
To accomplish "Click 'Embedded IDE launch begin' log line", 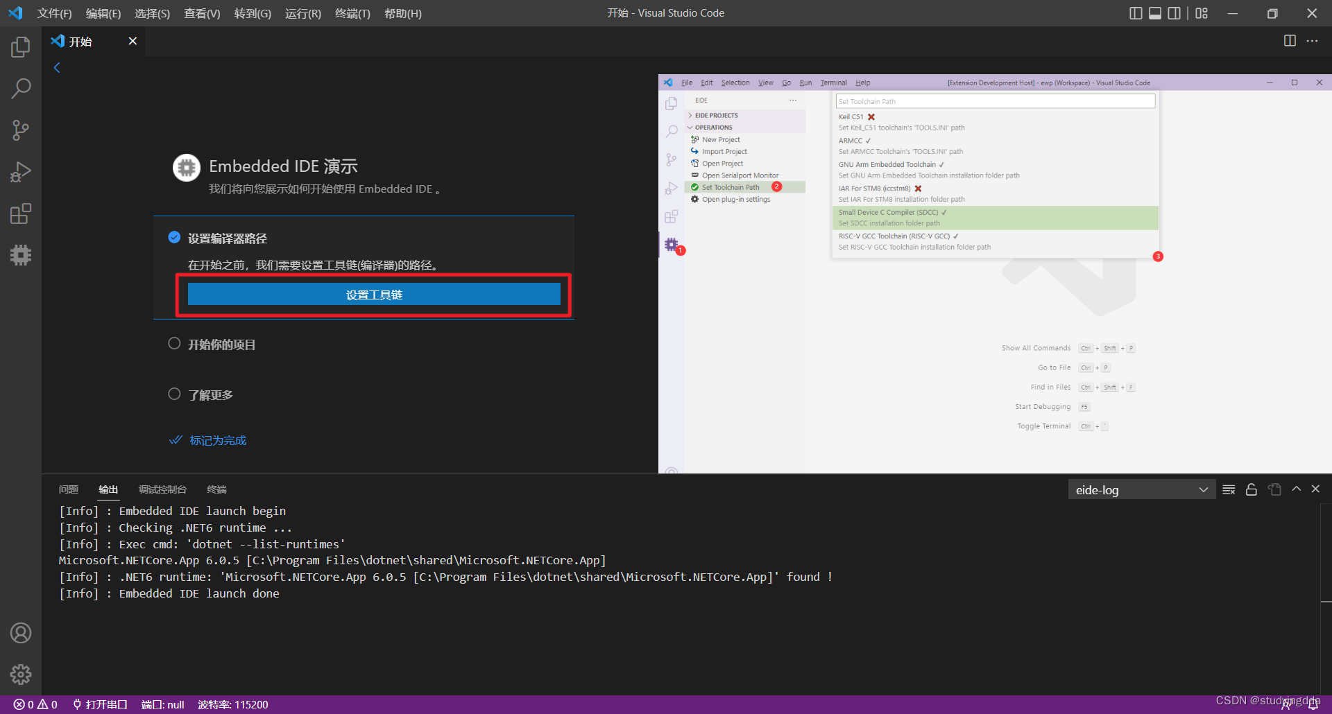I will pyautogui.click(x=172, y=511).
